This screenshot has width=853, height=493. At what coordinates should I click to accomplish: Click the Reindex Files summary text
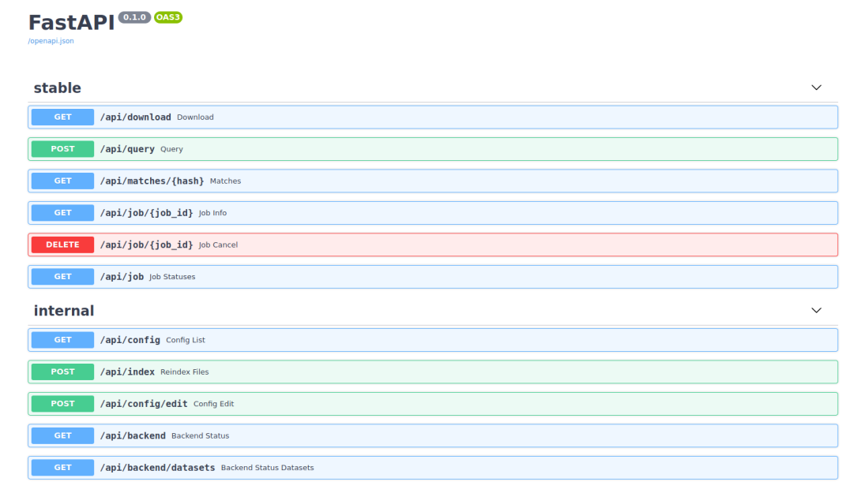[184, 372]
